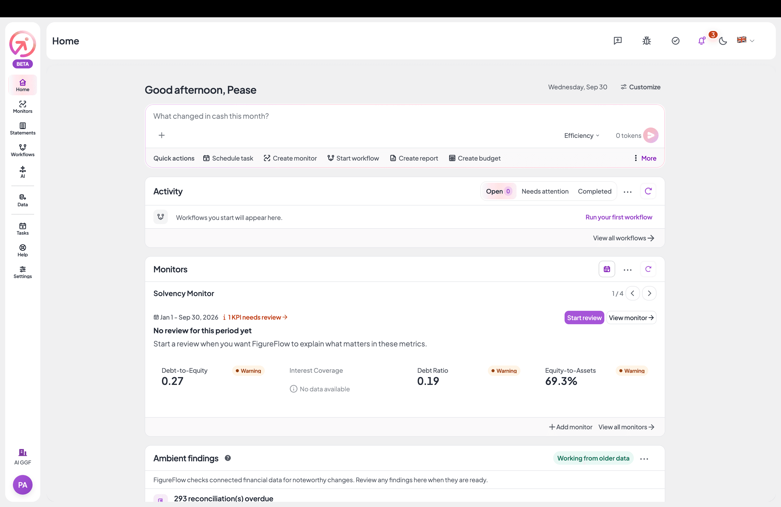Click the bug report icon
This screenshot has height=507, width=781.
point(646,41)
